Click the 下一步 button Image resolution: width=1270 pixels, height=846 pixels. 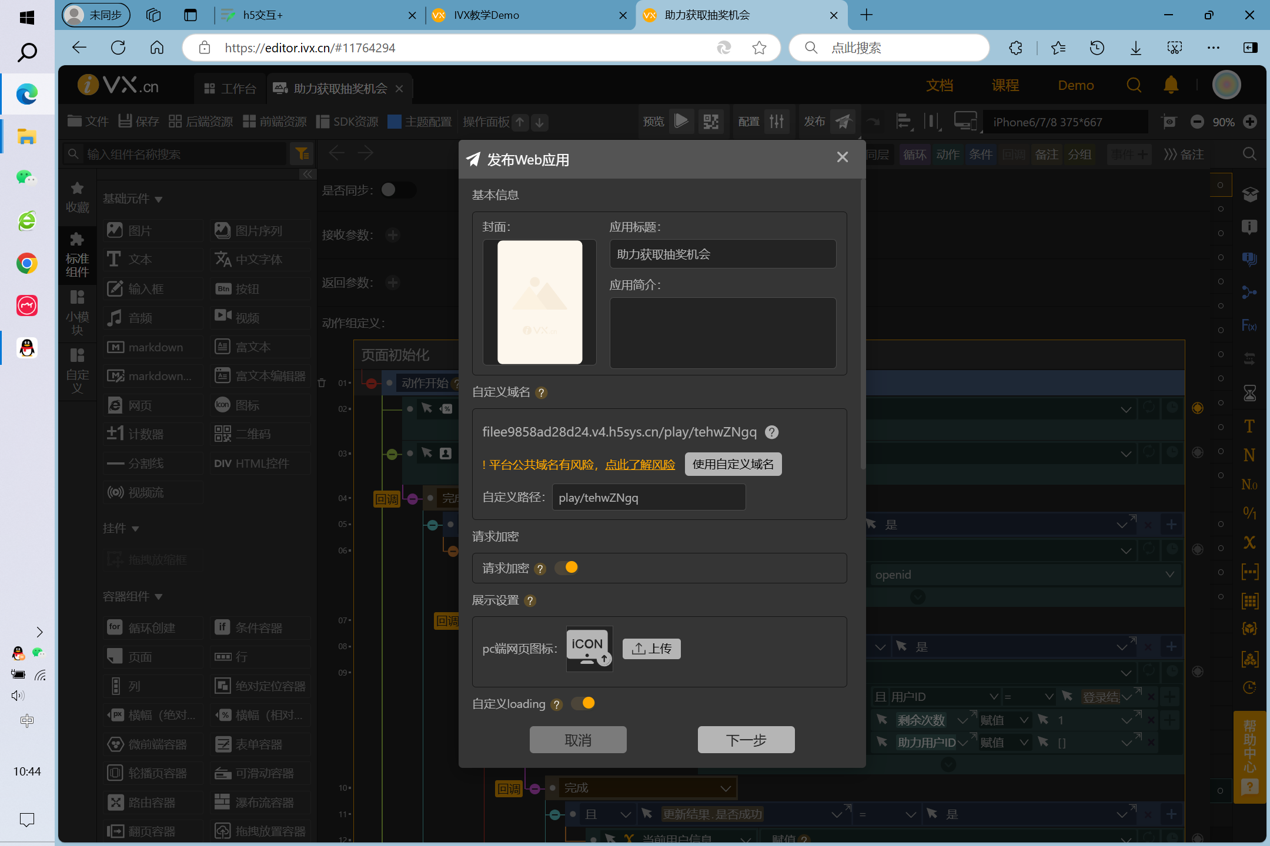point(746,740)
